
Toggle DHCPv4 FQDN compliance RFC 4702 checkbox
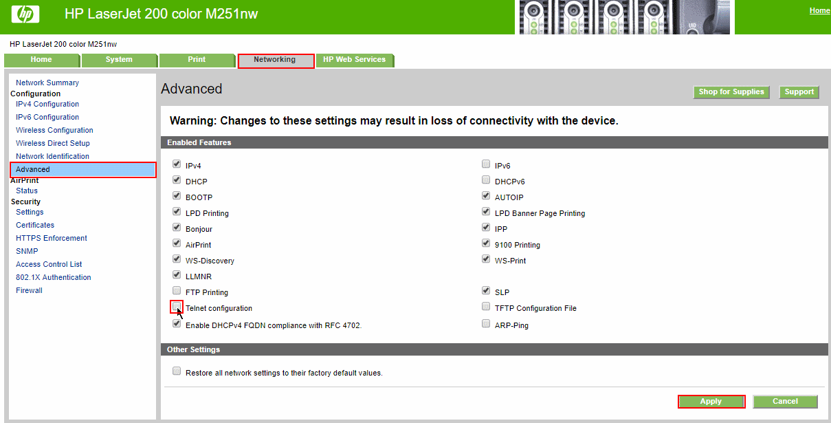[x=177, y=323]
